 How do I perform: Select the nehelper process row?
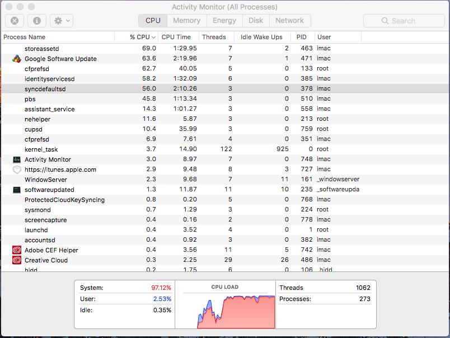tap(226, 119)
